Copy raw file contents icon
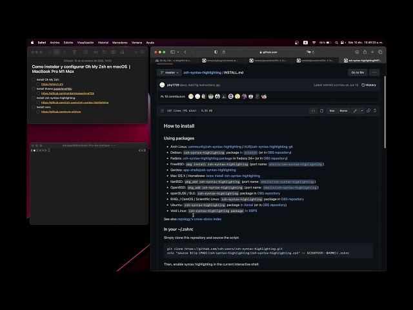Image resolution: width=413 pixels, height=310 pixels. pyautogui.click(x=368, y=110)
